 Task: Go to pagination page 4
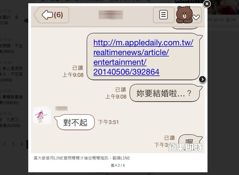22,144
